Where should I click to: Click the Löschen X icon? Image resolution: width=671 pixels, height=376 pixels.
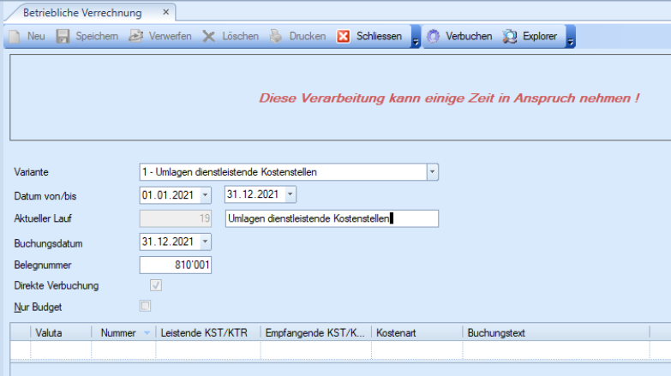pyautogui.click(x=209, y=36)
